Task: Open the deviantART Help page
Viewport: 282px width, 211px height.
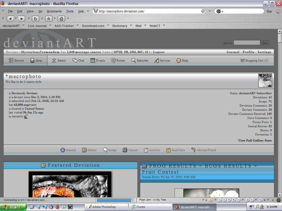Action: (x=182, y=60)
